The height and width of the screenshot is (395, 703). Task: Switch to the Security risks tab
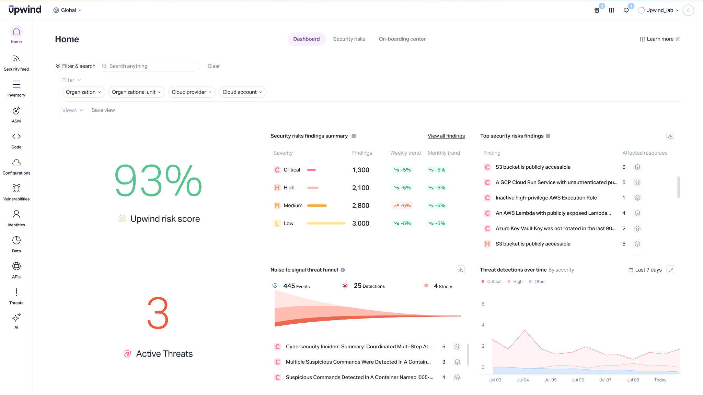tap(349, 39)
